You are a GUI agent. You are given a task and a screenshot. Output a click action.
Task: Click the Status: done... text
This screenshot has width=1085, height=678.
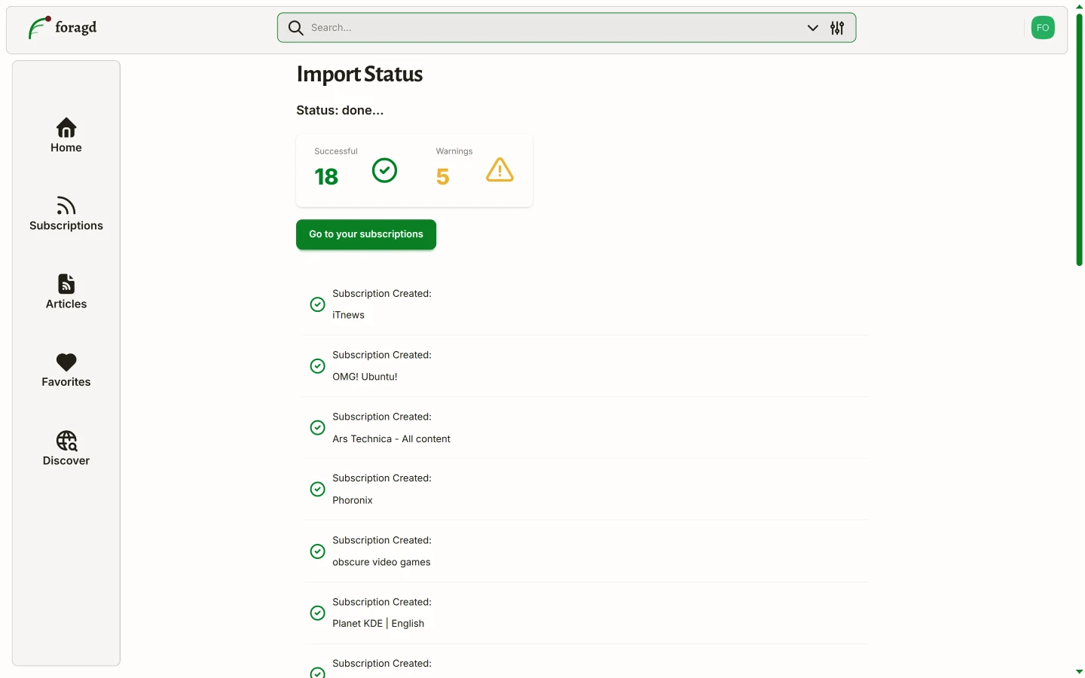pyautogui.click(x=340, y=110)
